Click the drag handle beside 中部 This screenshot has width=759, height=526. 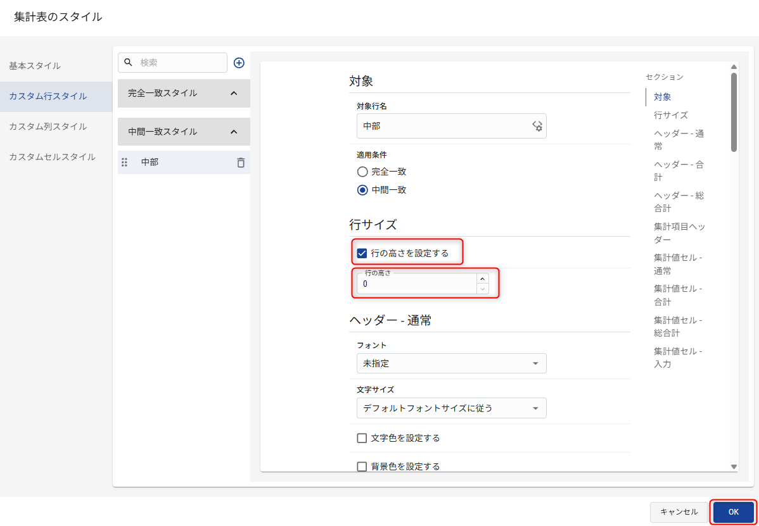coord(124,163)
